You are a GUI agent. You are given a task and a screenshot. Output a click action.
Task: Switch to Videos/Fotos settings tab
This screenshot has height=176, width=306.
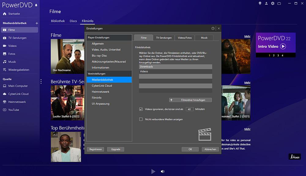185,38
